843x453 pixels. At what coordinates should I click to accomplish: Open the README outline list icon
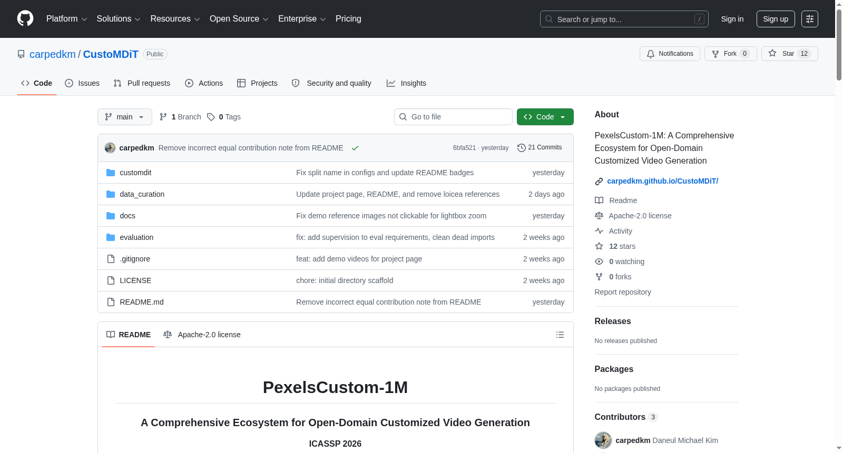[560, 335]
